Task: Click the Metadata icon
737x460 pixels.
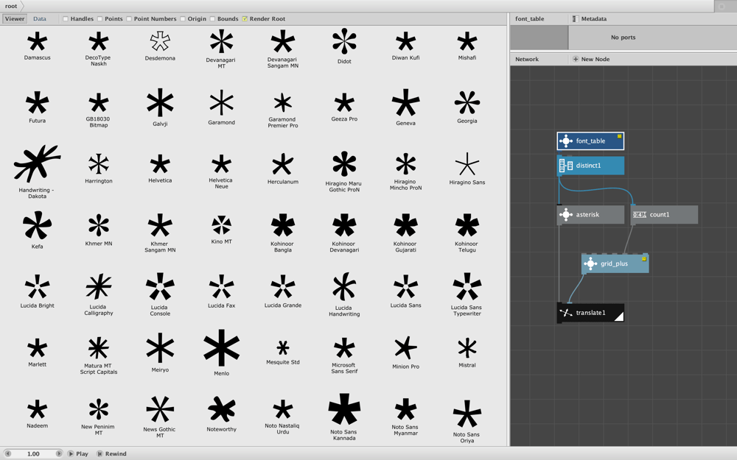Action: 576,19
